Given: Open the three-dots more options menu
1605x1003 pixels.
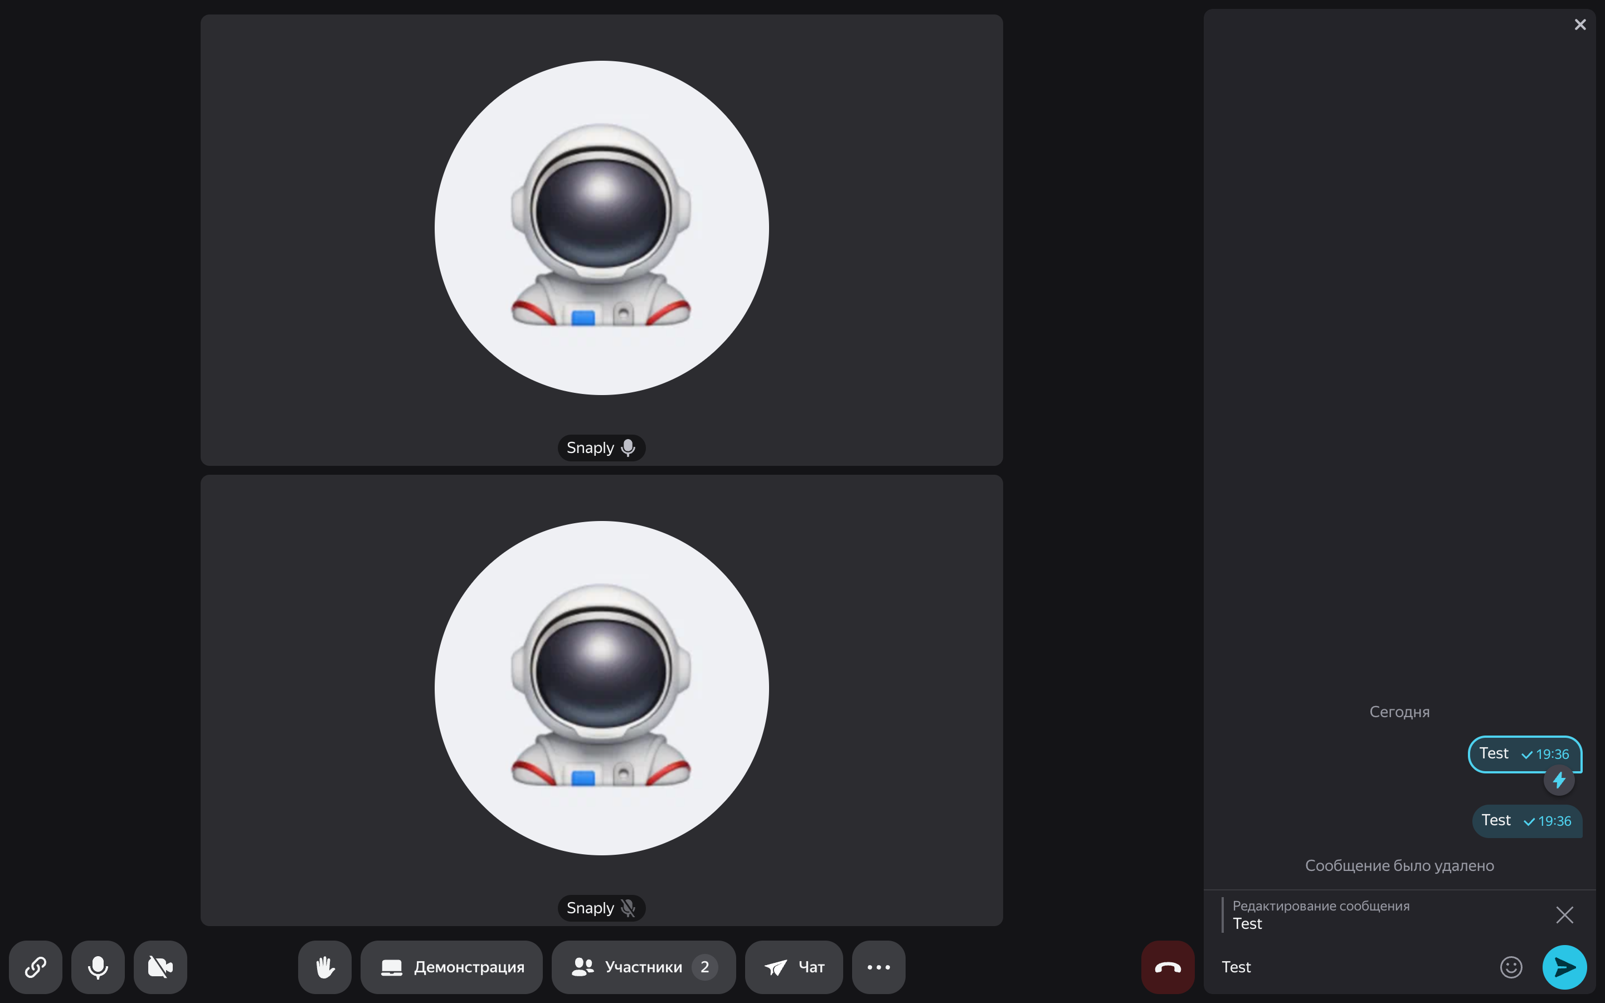Looking at the screenshot, I should point(879,967).
